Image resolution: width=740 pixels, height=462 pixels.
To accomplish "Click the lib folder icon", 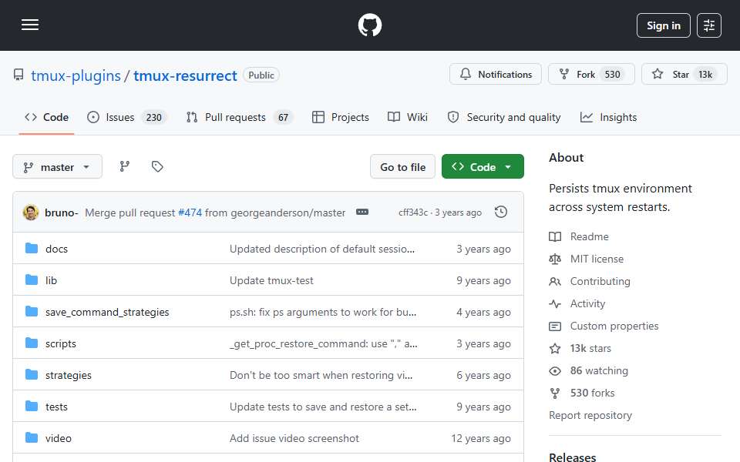I will (32, 280).
